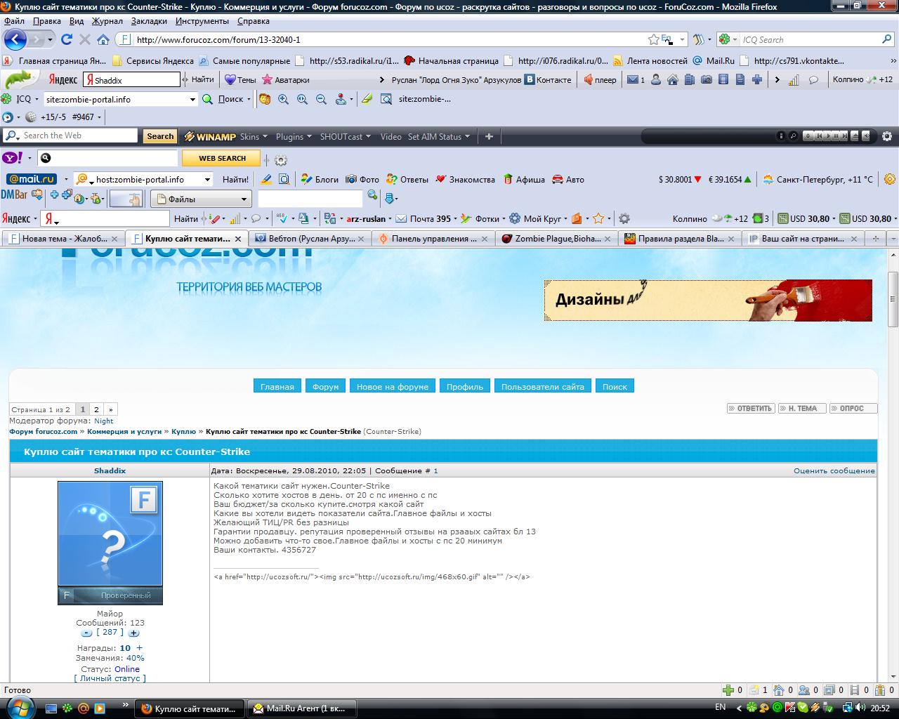Click the Winamp Search the Web field
This screenshot has height=719, width=899.
pyautogui.click(x=70, y=136)
